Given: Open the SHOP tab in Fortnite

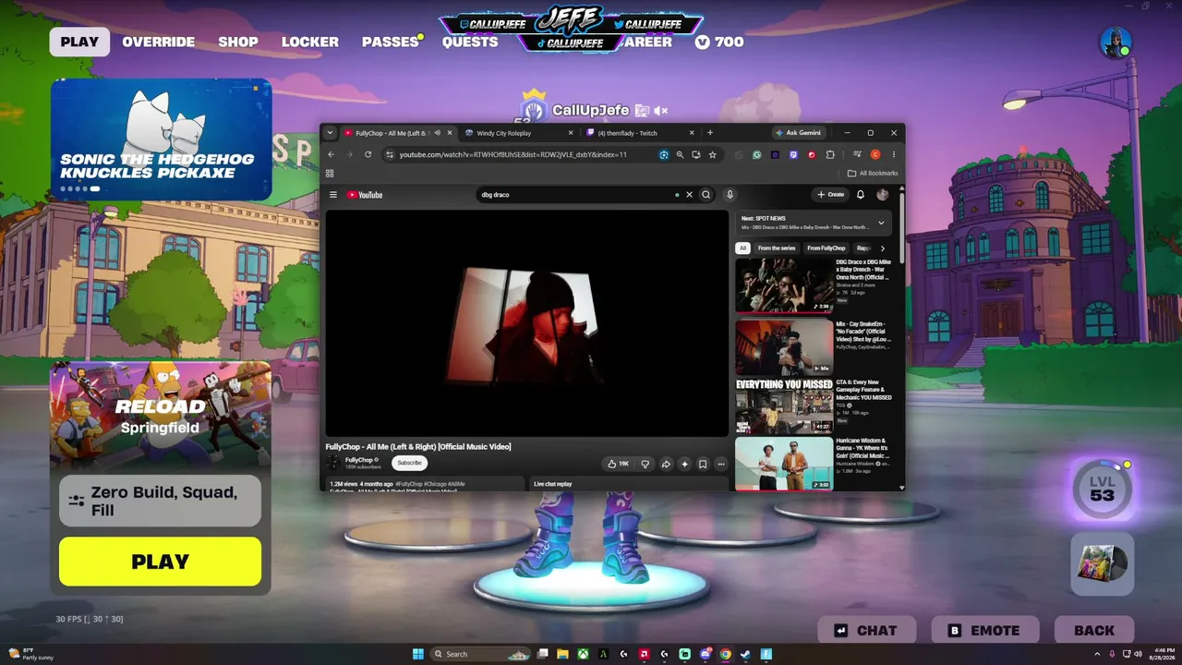Looking at the screenshot, I should pyautogui.click(x=238, y=42).
